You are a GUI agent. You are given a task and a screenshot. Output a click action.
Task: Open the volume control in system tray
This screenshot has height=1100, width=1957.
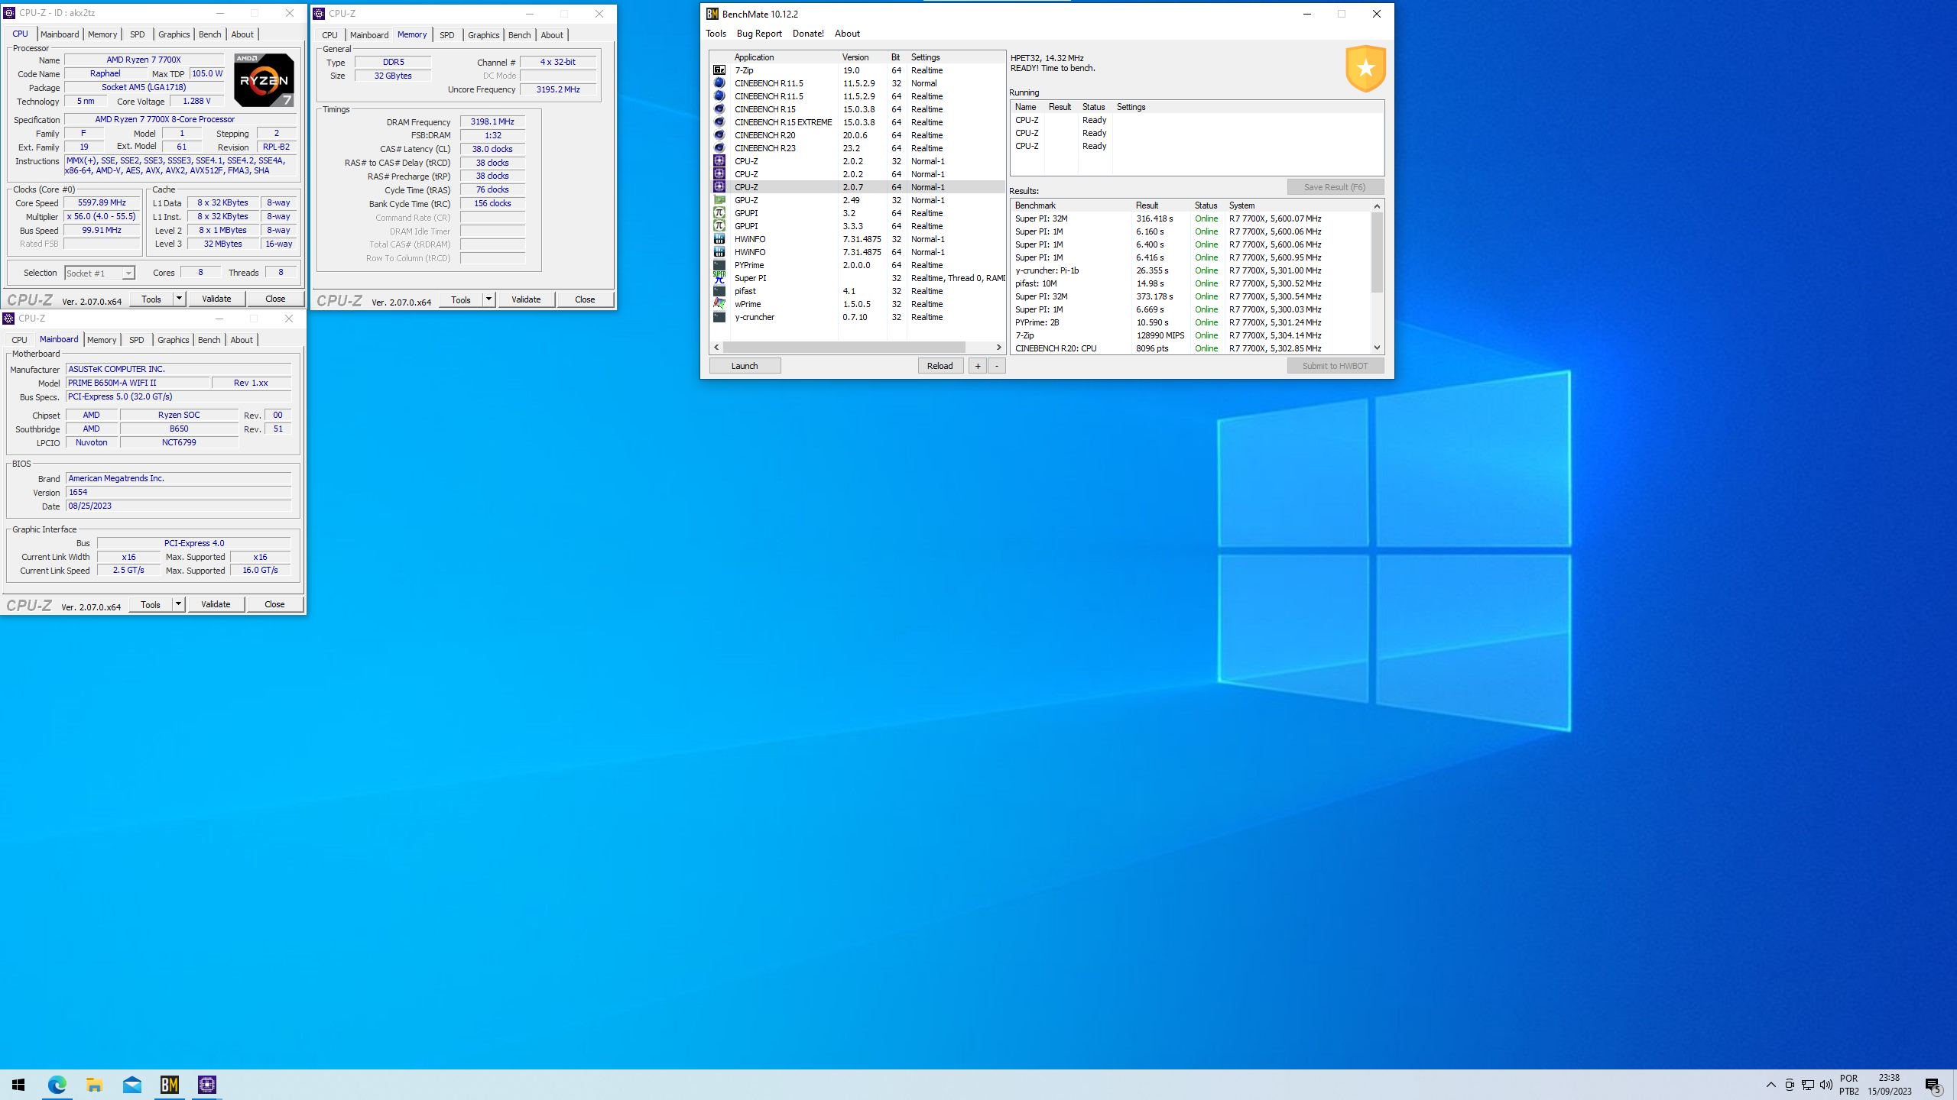coord(1826,1085)
